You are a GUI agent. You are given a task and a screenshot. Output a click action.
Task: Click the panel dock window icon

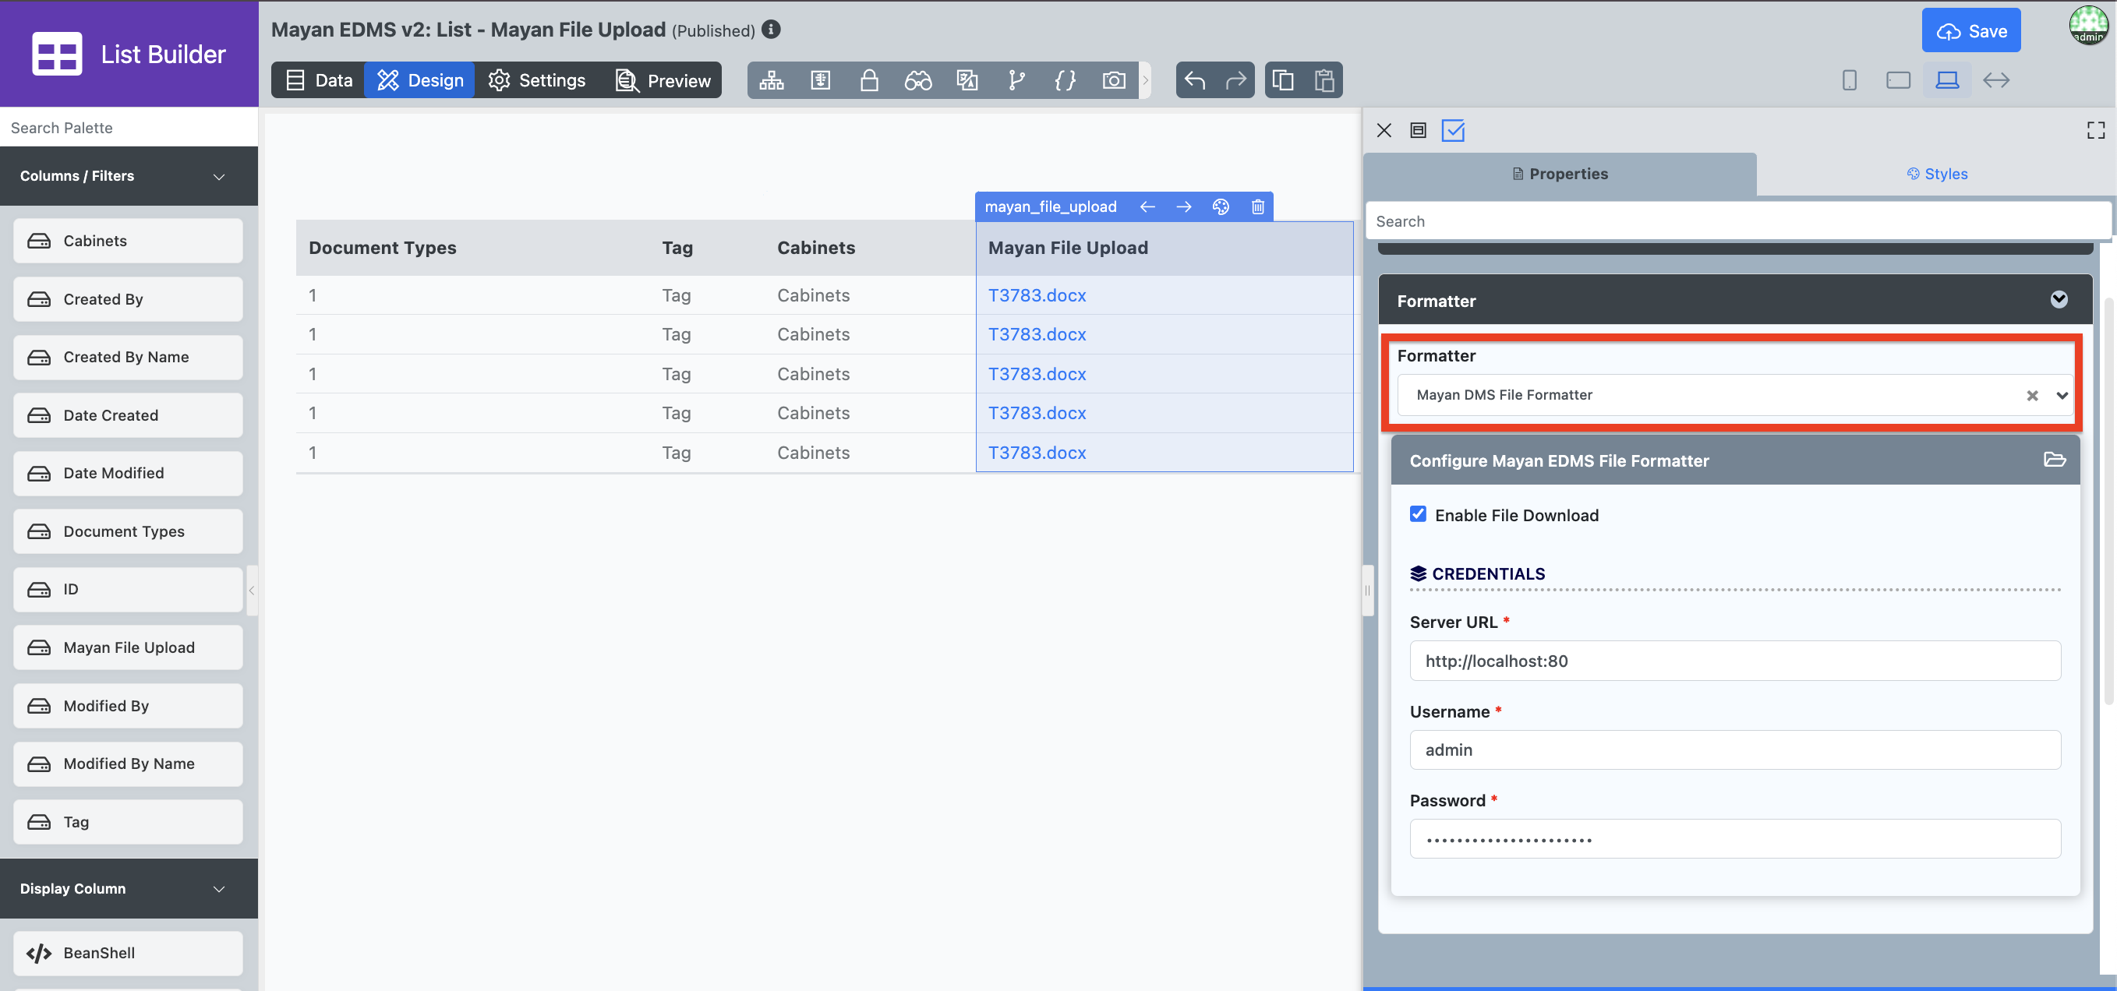point(1418,131)
